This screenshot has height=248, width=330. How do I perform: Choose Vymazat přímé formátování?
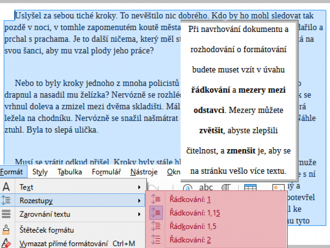coord(73,244)
